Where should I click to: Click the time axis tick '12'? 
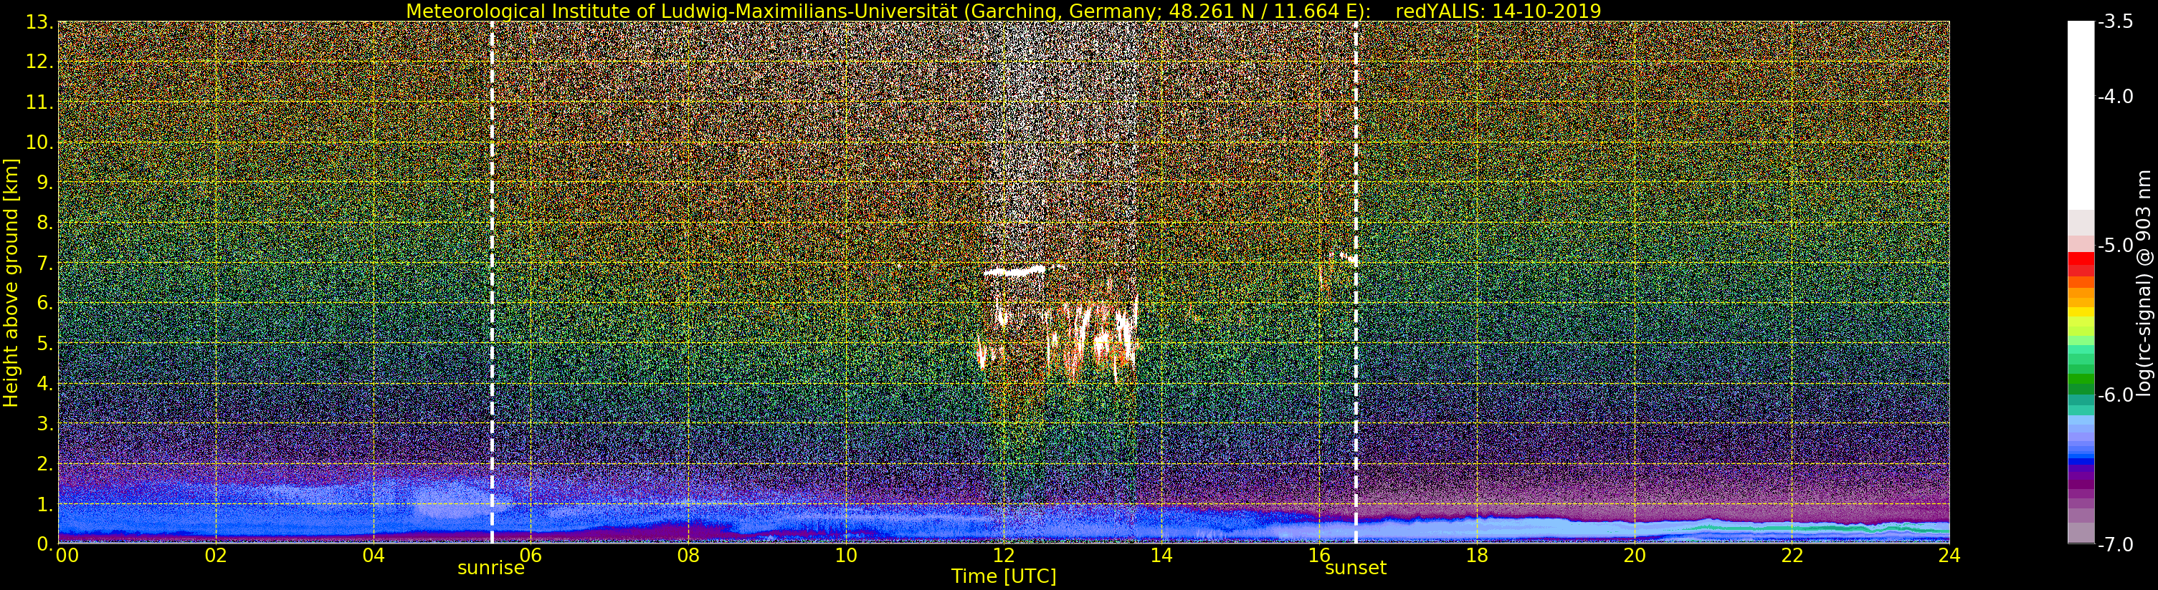tap(1004, 556)
